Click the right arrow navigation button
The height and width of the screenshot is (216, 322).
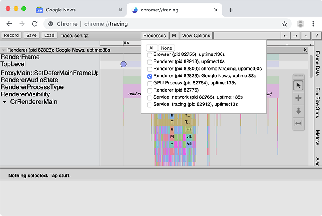coord(295,36)
